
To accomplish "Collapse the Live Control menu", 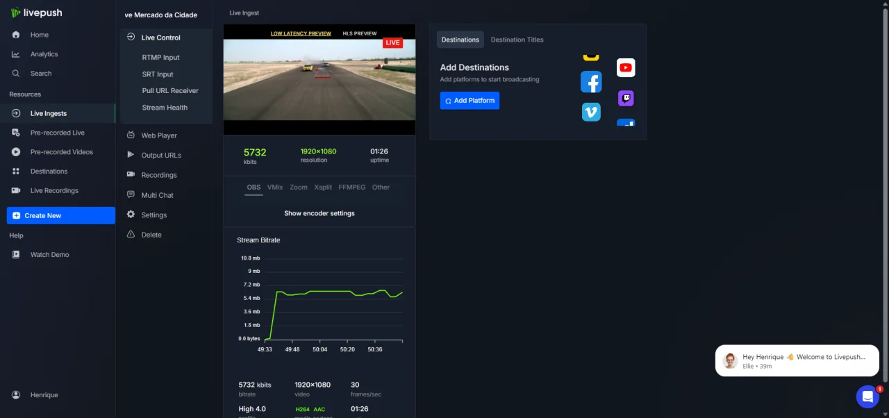I will pyautogui.click(x=160, y=37).
